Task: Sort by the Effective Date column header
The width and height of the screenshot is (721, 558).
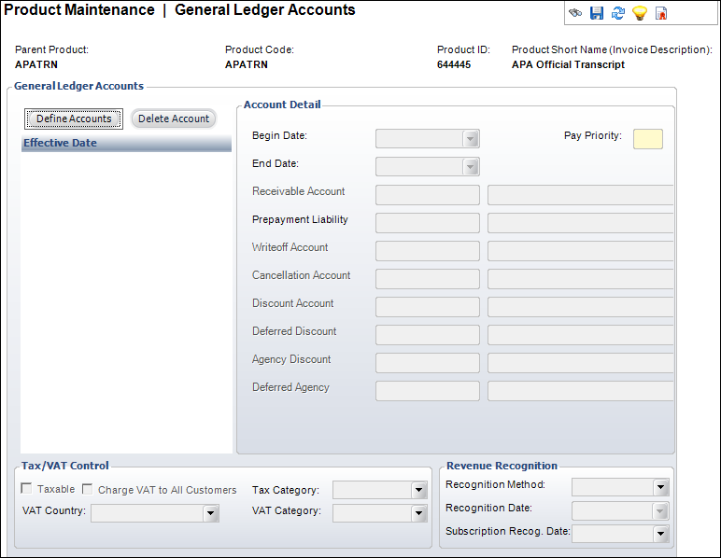Action: (x=126, y=144)
